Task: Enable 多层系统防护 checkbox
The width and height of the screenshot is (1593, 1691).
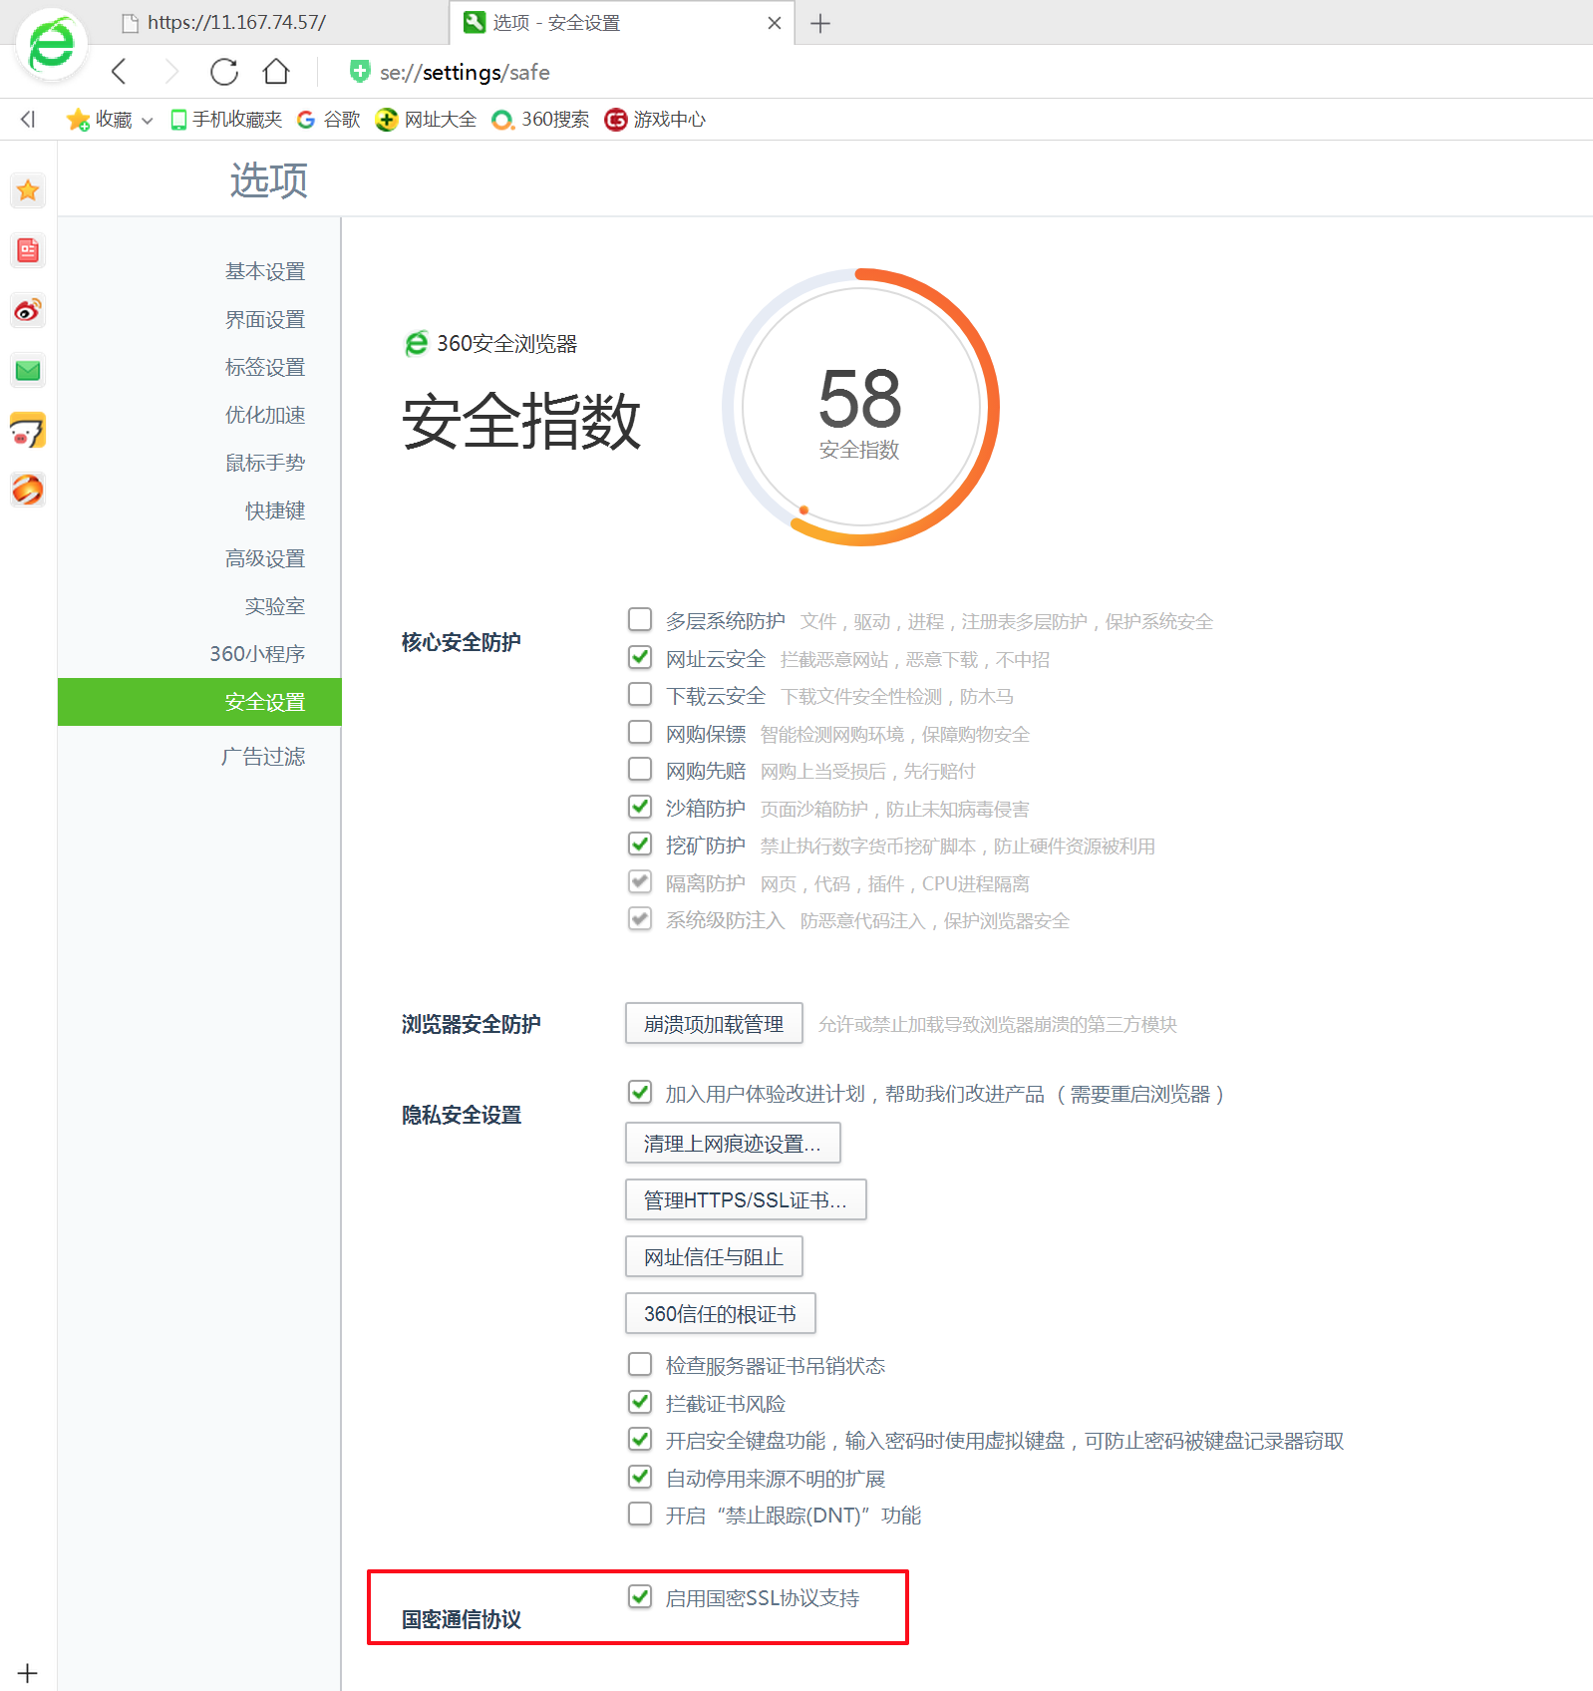Action: (640, 620)
